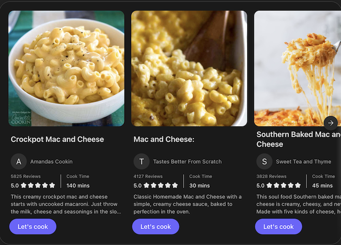Viewport: 341px width, 245px height.
Task: Click the 'A' avatar for Amandas Cookin
Action: pos(19,162)
